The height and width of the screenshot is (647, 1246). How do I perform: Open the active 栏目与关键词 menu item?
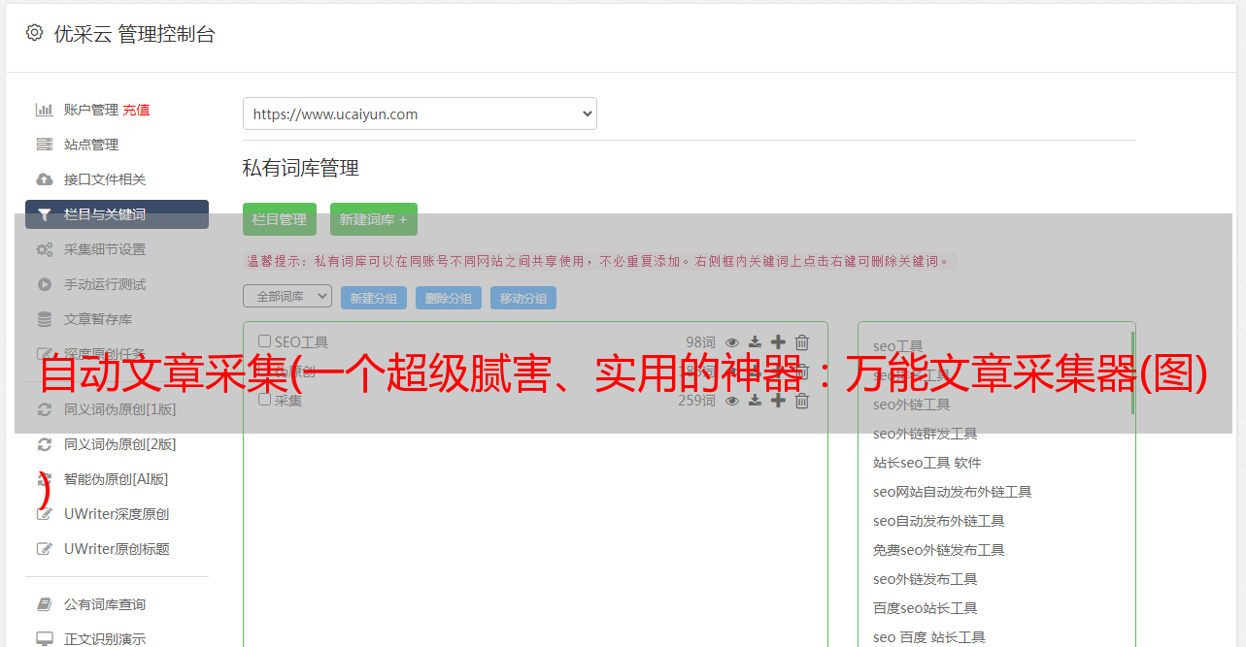[117, 214]
